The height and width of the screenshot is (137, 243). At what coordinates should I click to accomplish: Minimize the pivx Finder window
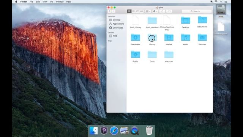[112, 8]
